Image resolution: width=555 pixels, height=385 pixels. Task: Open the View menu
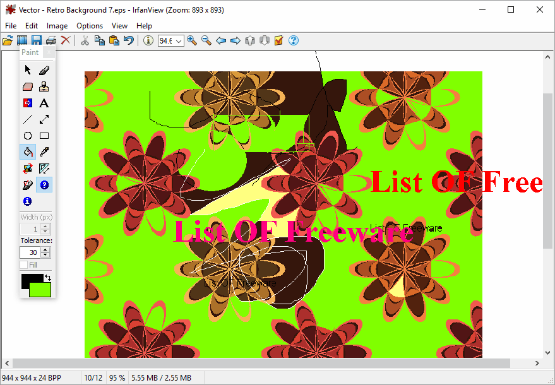tap(119, 26)
